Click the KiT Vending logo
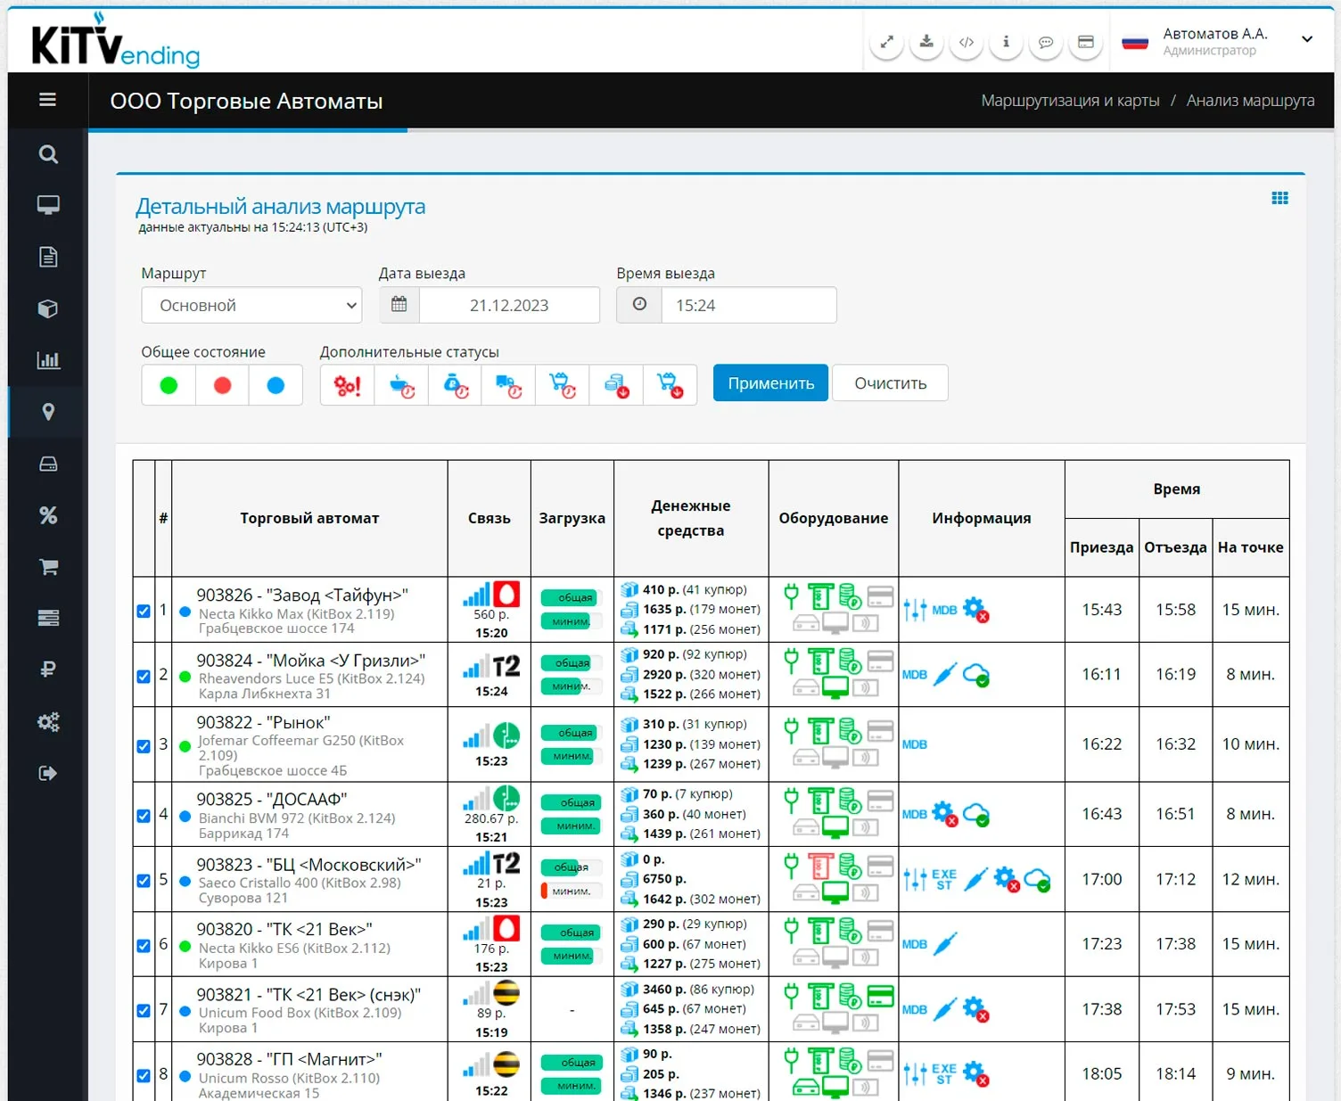The image size is (1341, 1101). coord(115,42)
